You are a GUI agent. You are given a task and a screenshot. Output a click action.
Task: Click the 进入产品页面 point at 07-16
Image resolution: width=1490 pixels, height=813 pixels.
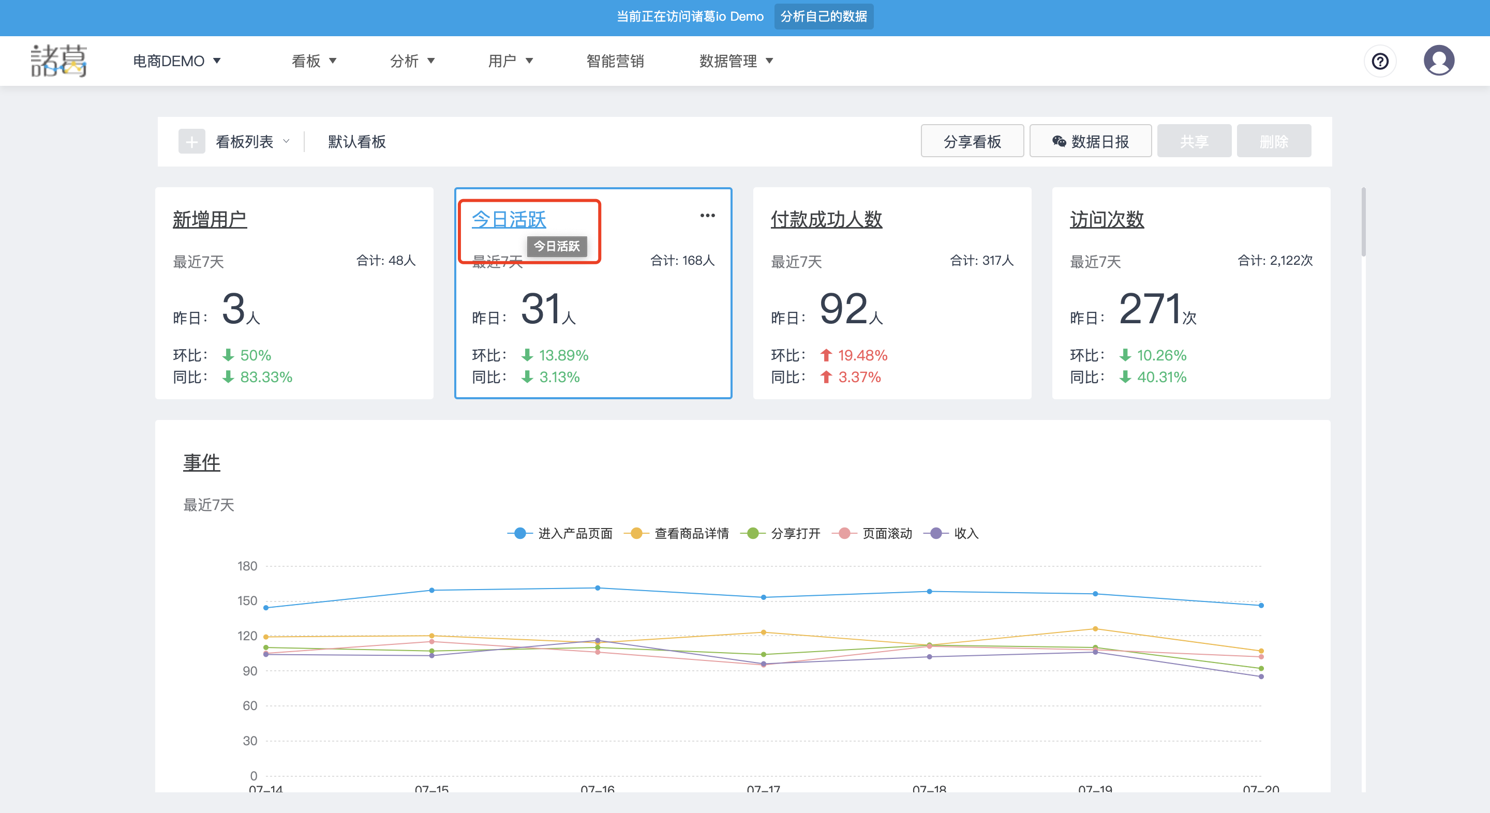598,588
